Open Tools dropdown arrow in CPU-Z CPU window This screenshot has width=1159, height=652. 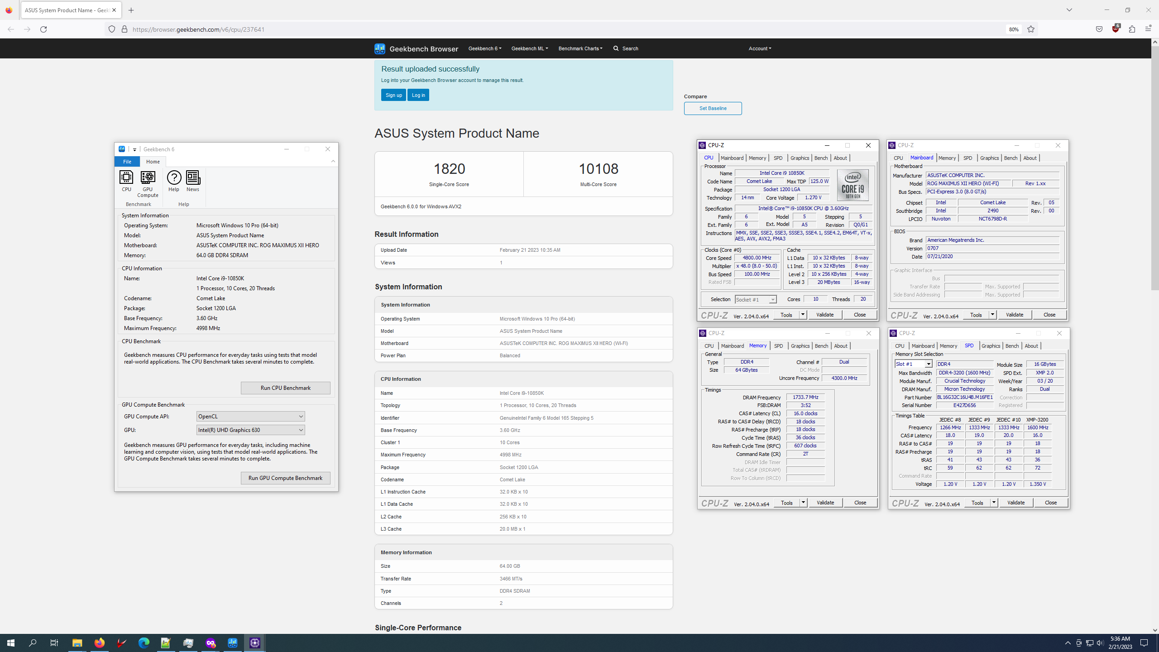coord(803,315)
